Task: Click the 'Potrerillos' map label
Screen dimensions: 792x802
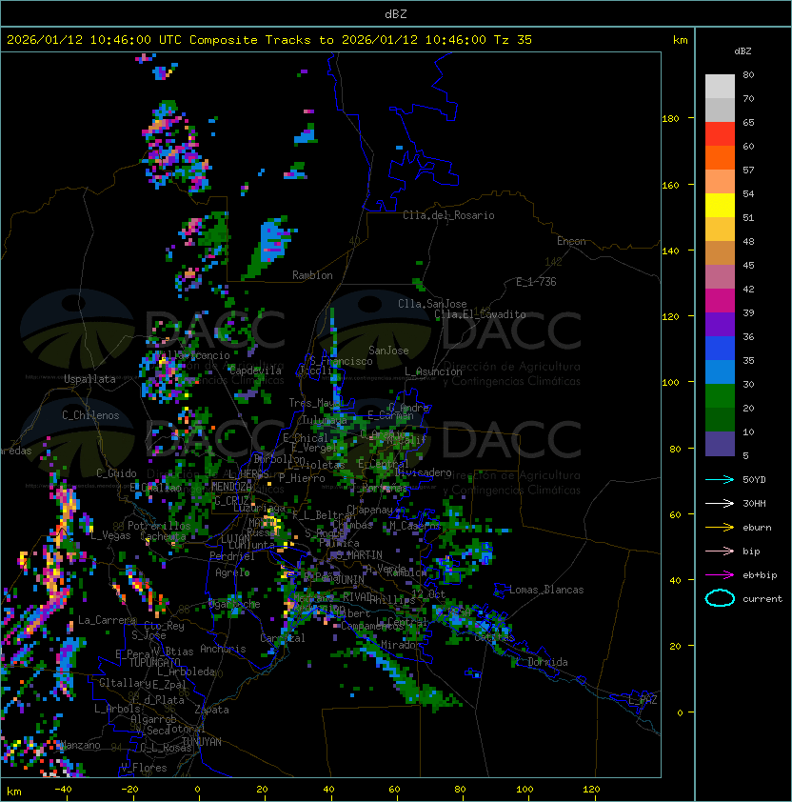Action: [159, 526]
